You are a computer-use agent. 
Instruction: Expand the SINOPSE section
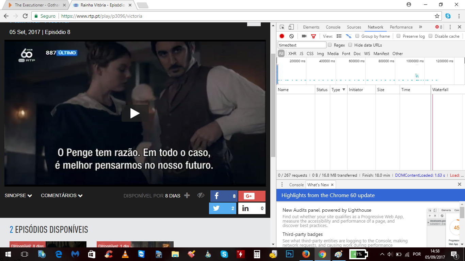click(18, 195)
